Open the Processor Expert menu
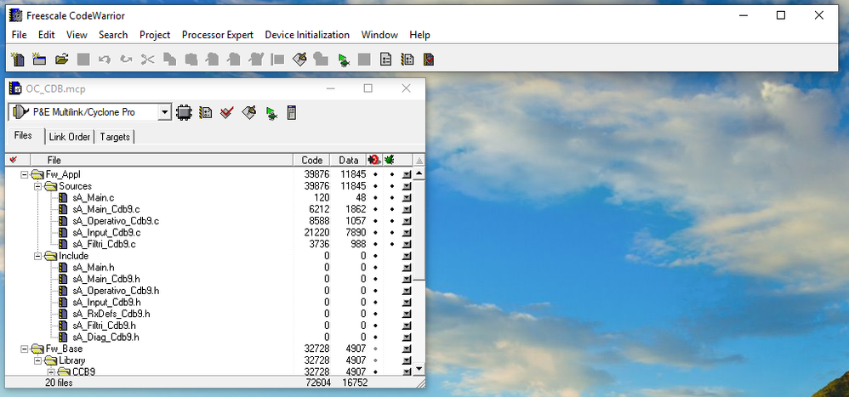 point(218,35)
